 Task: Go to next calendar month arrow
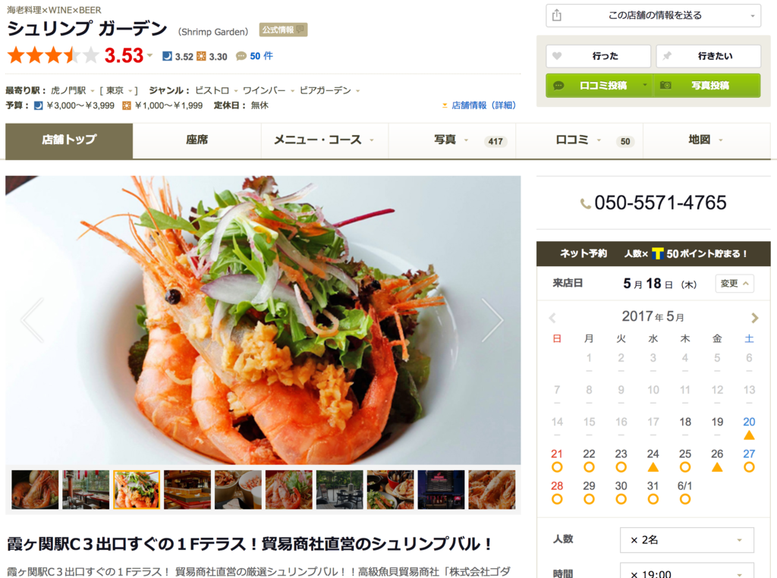[755, 318]
